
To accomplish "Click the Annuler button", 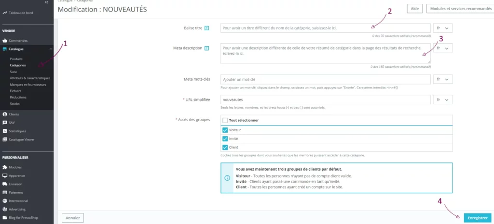I will point(73,218).
